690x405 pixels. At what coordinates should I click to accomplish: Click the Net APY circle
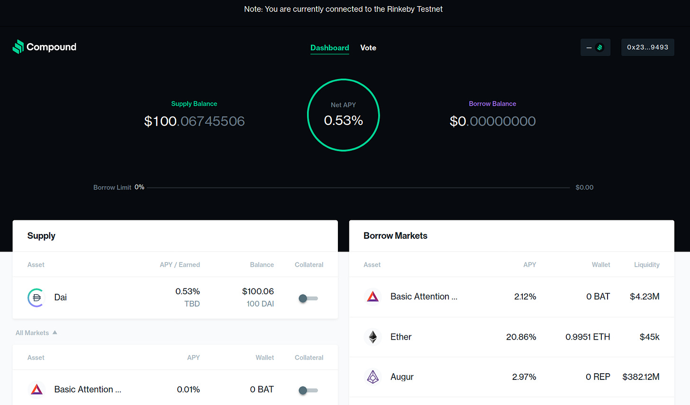coord(344,115)
